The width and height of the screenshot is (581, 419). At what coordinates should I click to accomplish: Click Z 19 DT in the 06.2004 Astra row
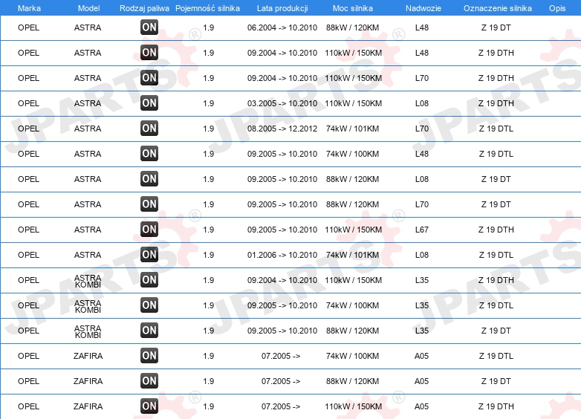496,27
